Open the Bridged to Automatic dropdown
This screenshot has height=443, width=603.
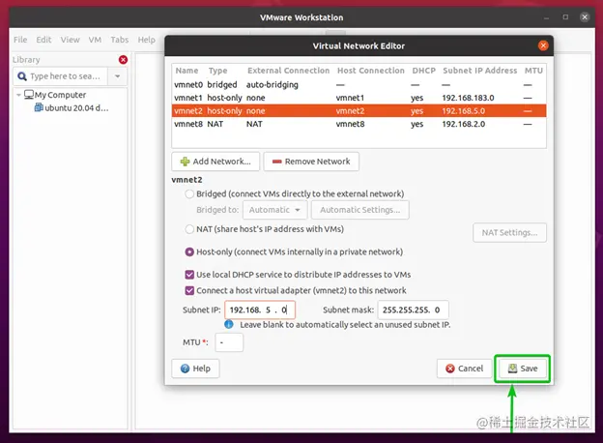tap(275, 210)
